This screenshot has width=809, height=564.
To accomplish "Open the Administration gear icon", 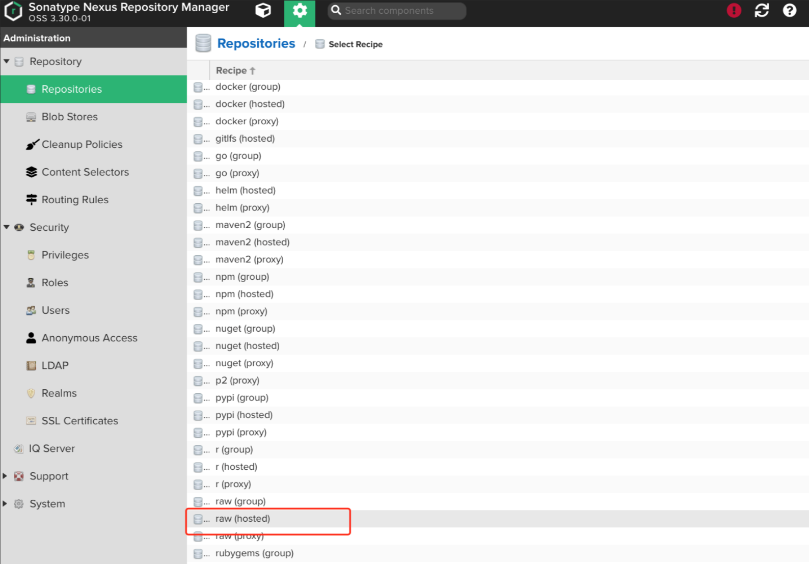I will coord(300,10).
